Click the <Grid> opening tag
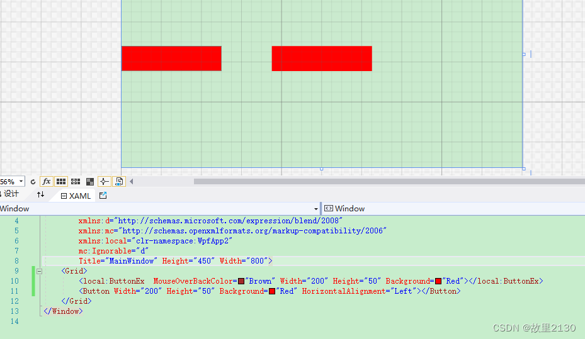This screenshot has width=585, height=339. pos(74,271)
